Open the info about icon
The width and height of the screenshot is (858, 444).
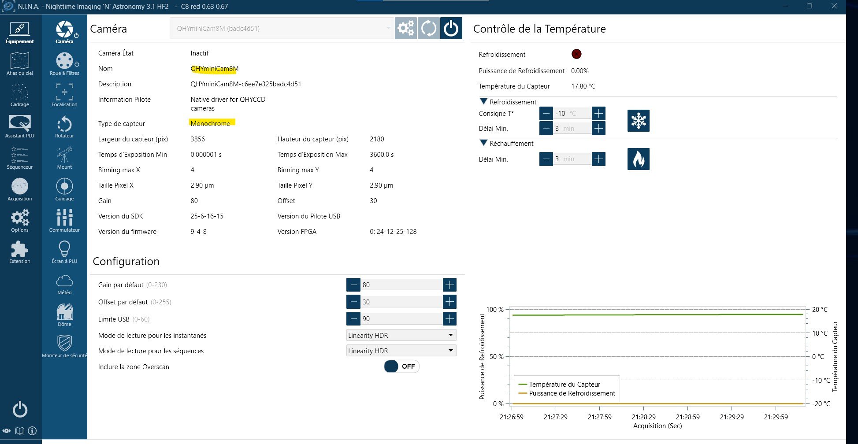coord(32,431)
